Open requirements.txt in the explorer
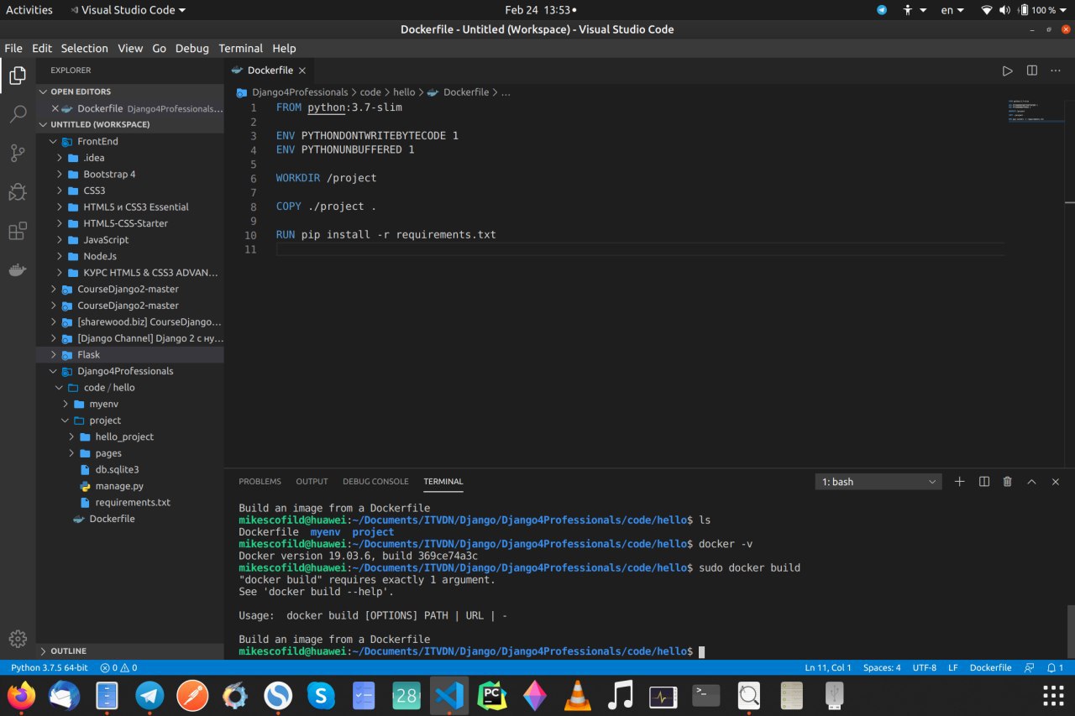Viewport: 1075px width, 716px height. click(130, 502)
